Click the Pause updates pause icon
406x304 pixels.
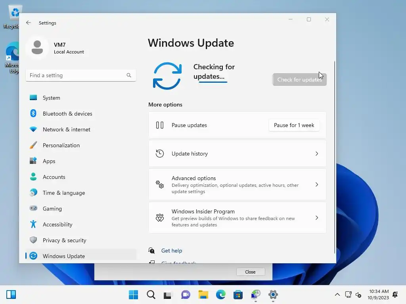(160, 125)
